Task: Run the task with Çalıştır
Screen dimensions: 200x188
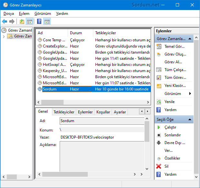Action: tap(170, 127)
